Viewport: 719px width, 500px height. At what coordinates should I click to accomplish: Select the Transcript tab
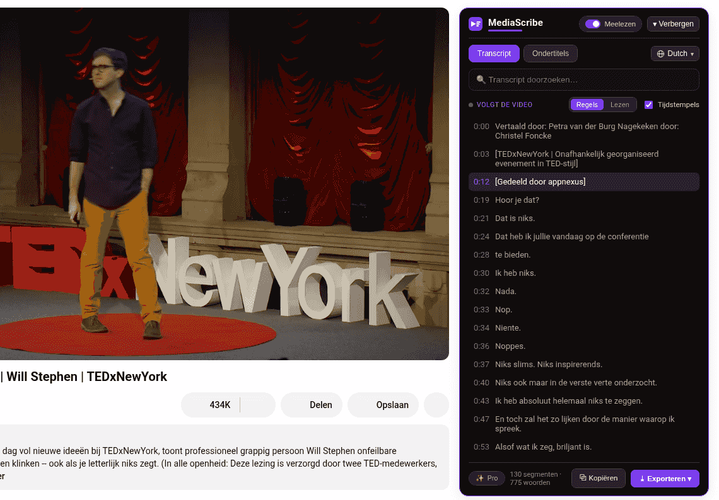pyautogui.click(x=494, y=54)
